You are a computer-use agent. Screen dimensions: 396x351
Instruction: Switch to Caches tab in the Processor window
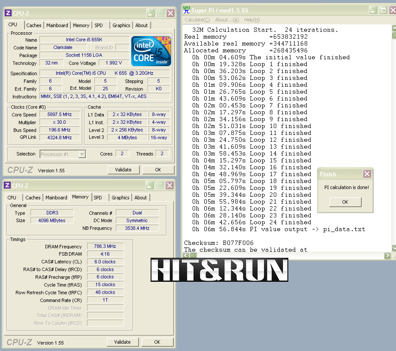[34, 25]
